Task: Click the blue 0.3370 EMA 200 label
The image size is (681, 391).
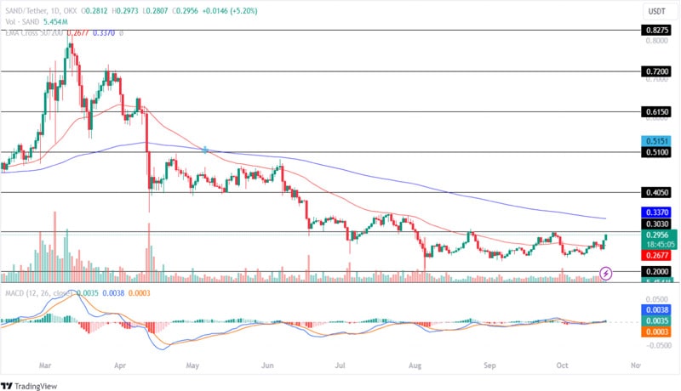Action: [x=655, y=212]
